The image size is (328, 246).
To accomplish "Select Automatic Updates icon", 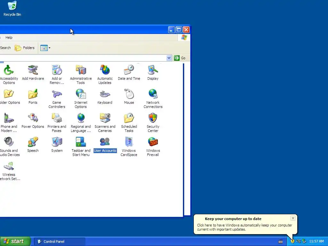I will point(105,74).
